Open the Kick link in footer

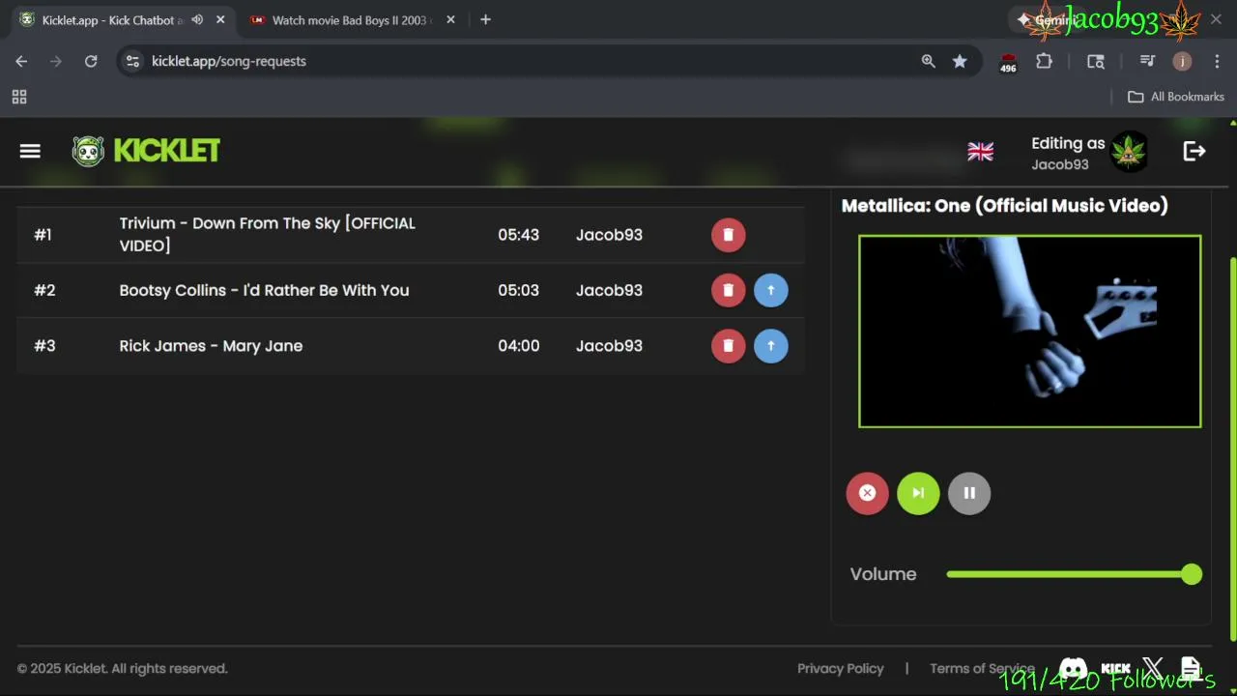[1116, 668]
